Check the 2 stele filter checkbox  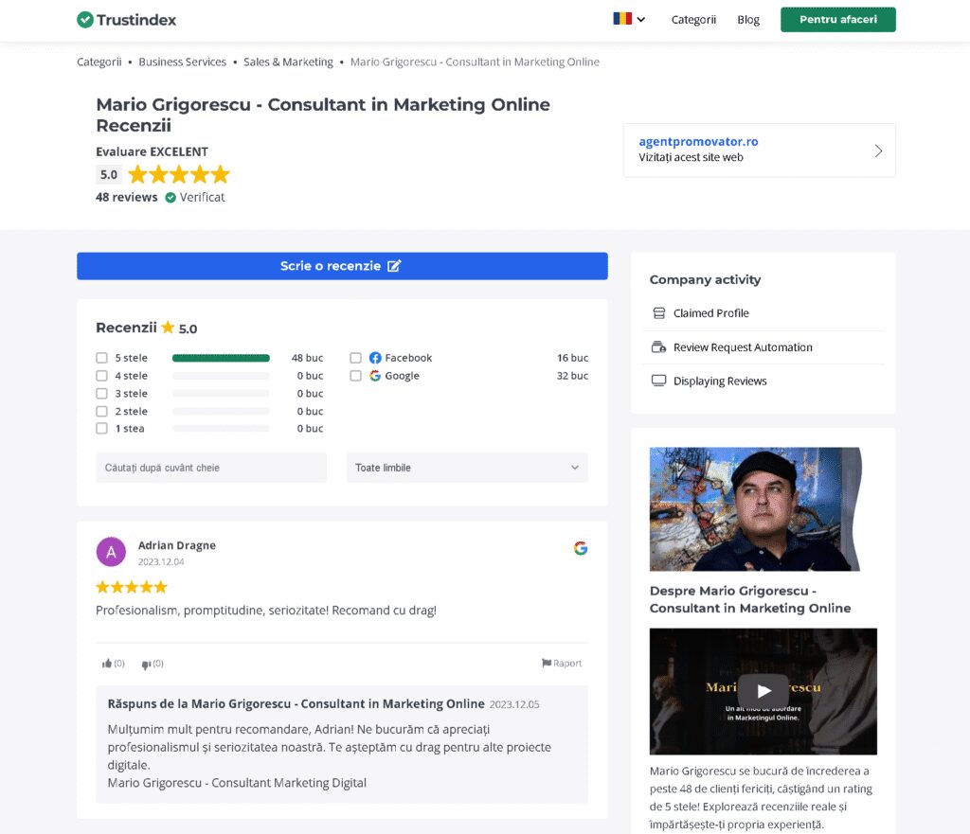102,411
